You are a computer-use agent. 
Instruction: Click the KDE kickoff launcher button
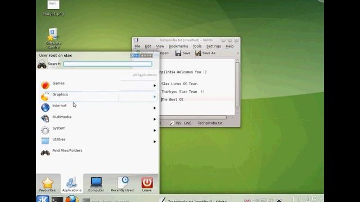43,199
